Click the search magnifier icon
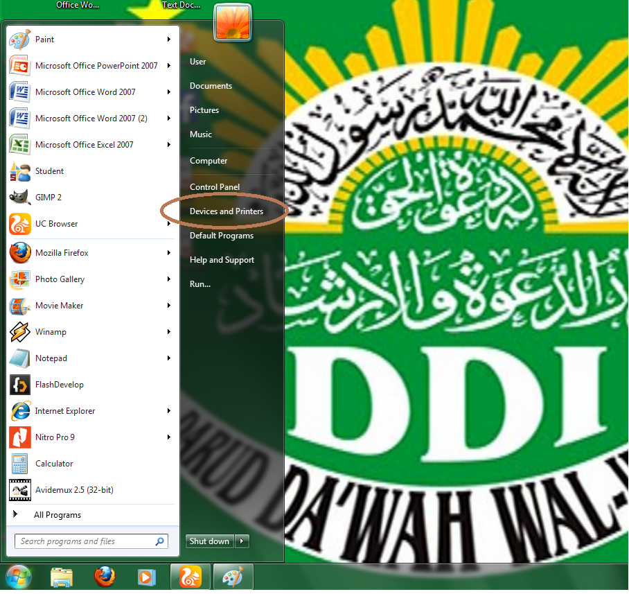 point(159,541)
